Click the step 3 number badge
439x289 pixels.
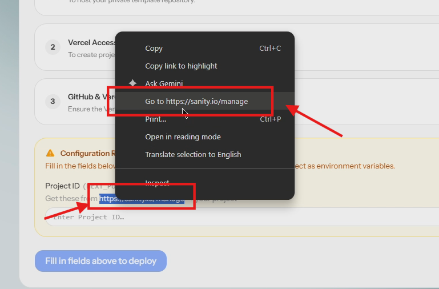coord(53,101)
